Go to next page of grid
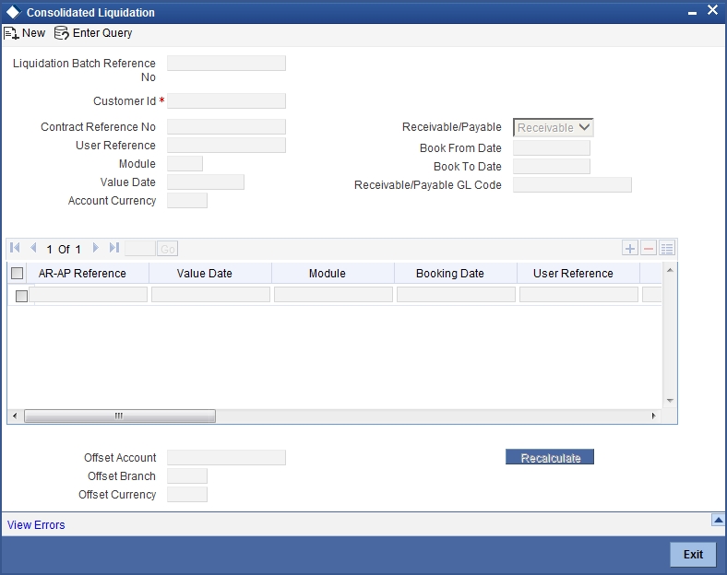Image resolution: width=727 pixels, height=575 pixels. 96,248
